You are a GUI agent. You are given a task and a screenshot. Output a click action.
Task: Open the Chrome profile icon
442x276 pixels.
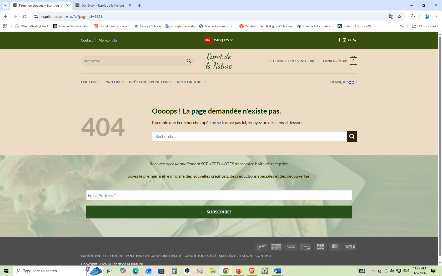tap(427, 17)
